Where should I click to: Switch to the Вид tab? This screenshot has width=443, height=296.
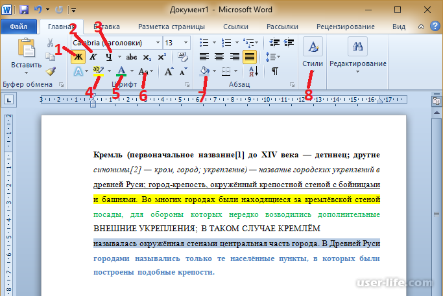(x=399, y=27)
